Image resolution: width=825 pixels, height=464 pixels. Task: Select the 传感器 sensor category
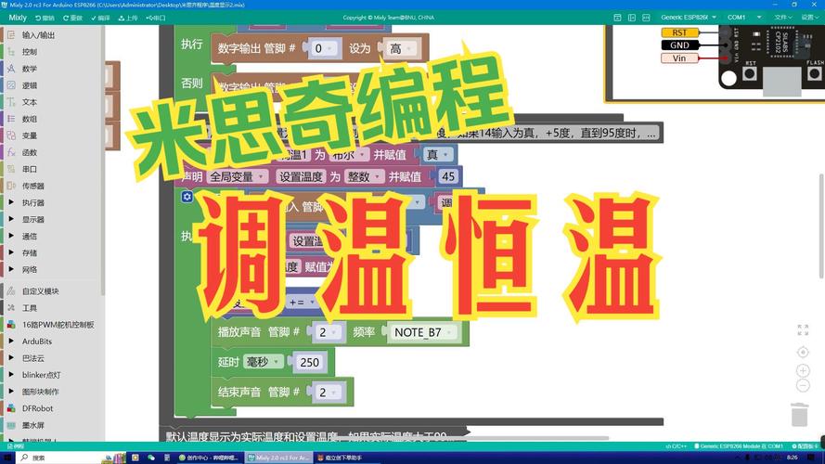33,186
